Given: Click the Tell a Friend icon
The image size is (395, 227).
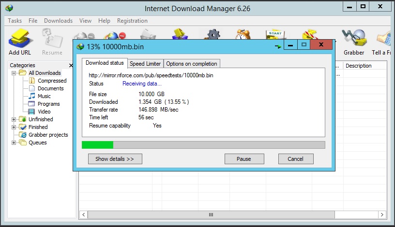Looking at the screenshot, I should [x=384, y=38].
